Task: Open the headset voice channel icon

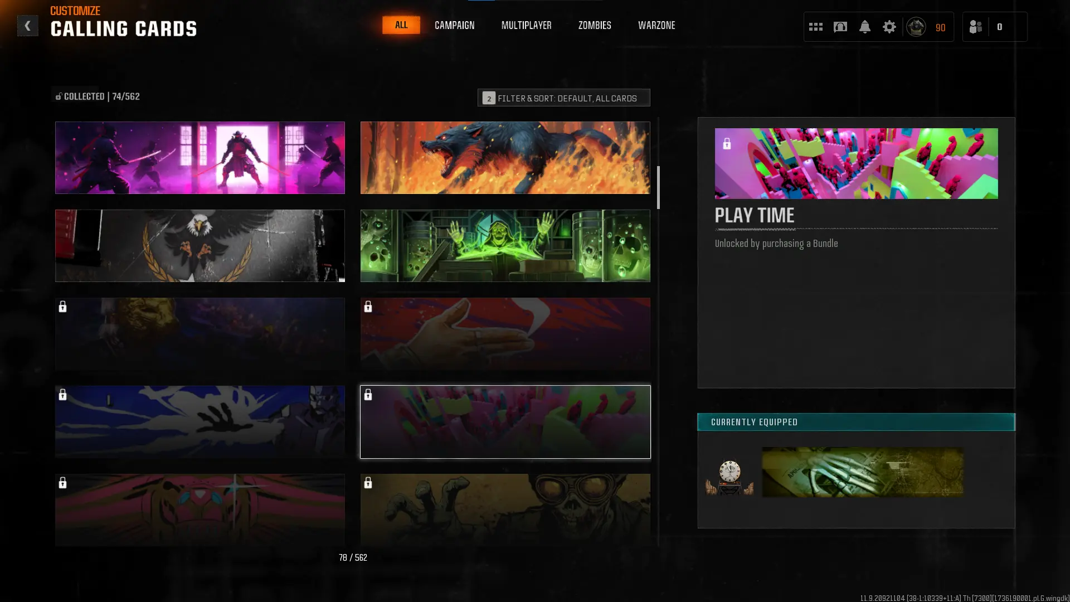Action: [840, 27]
